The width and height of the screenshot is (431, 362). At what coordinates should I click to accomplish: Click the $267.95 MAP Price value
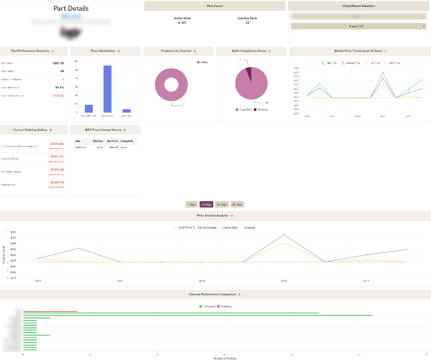[x=58, y=63]
